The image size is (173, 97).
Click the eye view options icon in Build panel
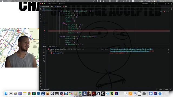(x=44, y=61)
